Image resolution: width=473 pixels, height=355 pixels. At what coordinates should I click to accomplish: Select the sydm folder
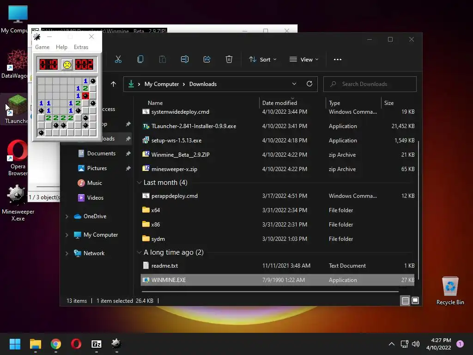(x=278, y=239)
